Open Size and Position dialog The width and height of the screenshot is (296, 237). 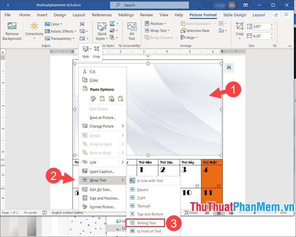point(102,199)
